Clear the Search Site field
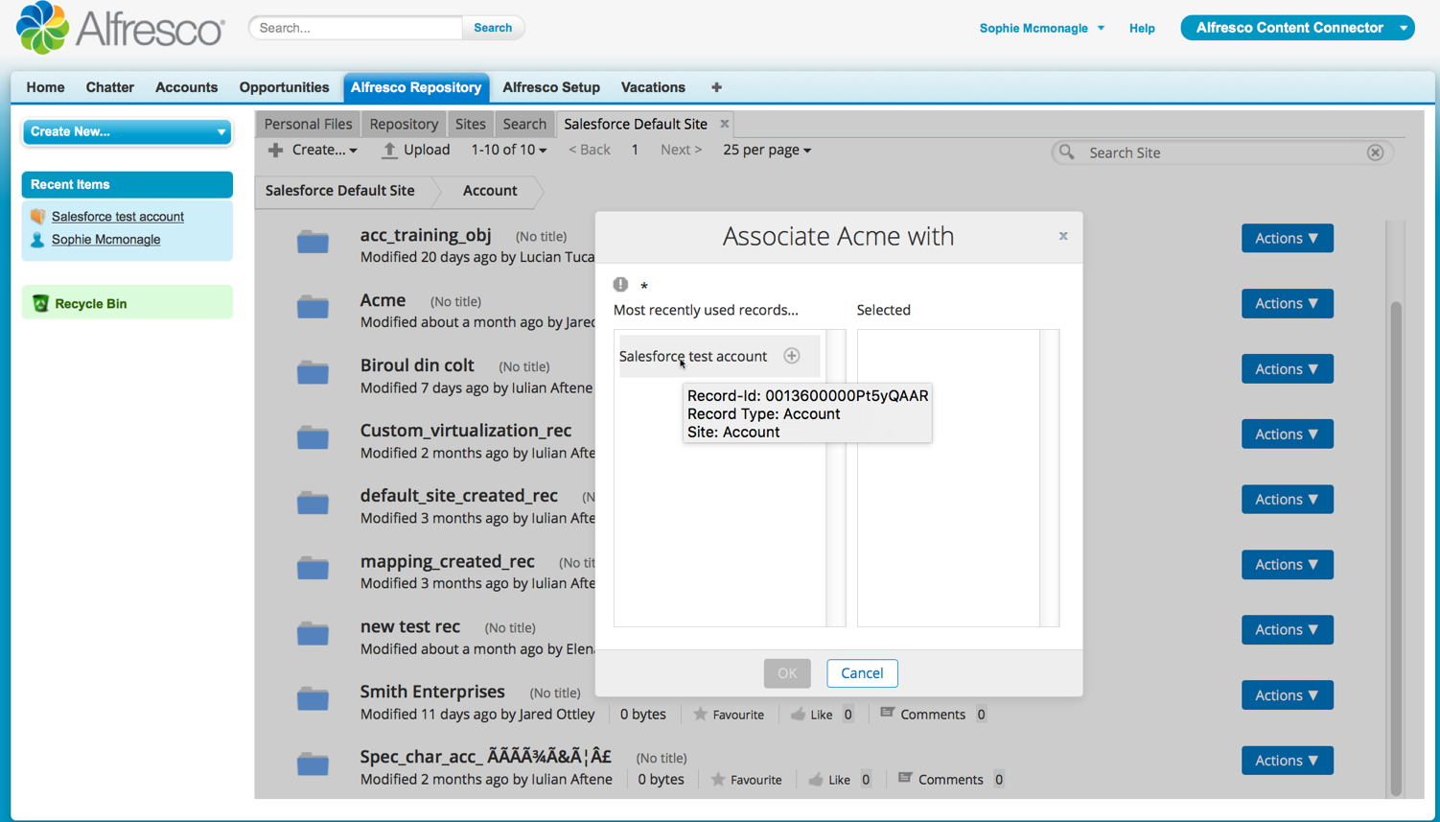Viewport: 1440px width, 822px height. (1375, 153)
